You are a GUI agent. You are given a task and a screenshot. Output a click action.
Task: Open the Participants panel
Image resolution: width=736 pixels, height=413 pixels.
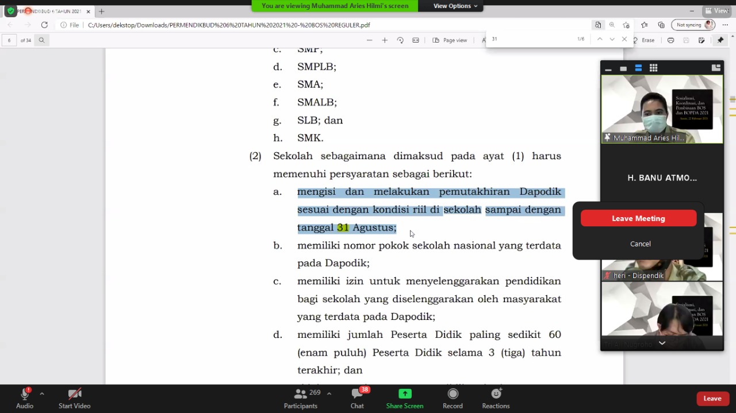tap(301, 398)
